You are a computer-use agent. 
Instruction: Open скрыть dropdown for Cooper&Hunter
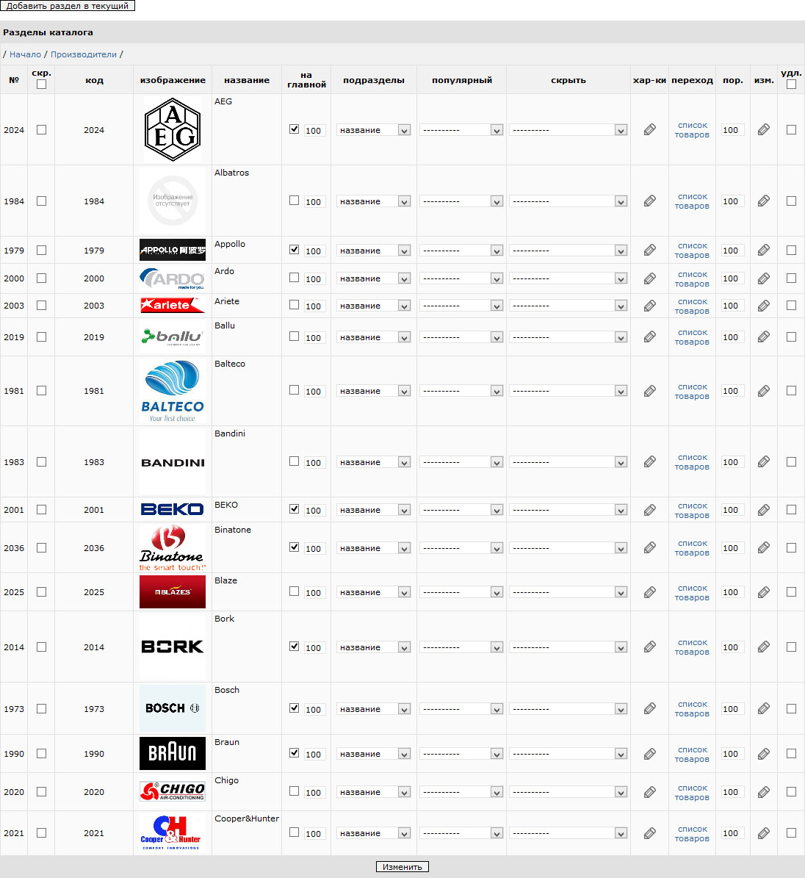click(568, 833)
